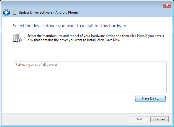The height and width of the screenshot is (127, 174).
Task: Click the instruction paragraph about manufacturer and model
Action: coord(96,38)
